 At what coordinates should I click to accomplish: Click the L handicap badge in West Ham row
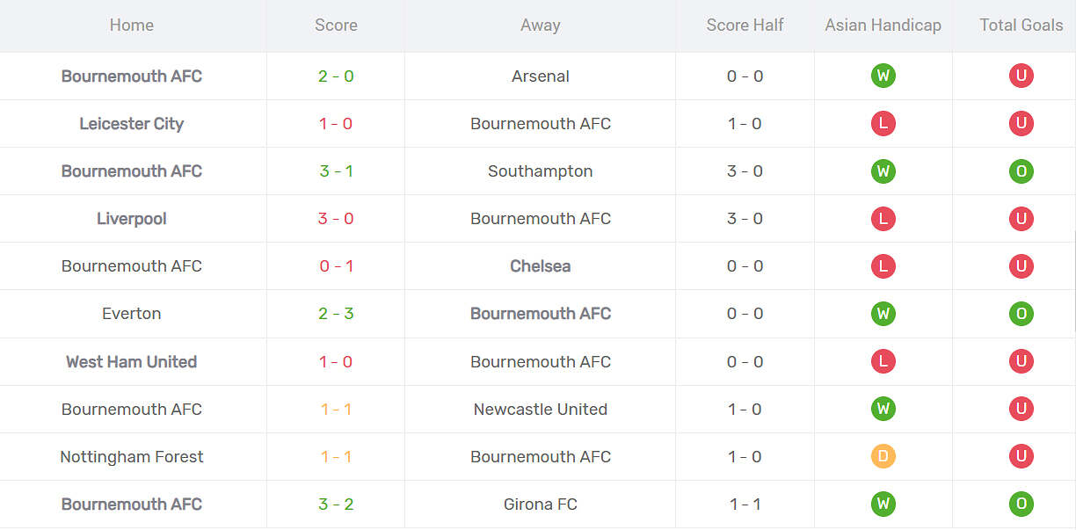click(883, 361)
